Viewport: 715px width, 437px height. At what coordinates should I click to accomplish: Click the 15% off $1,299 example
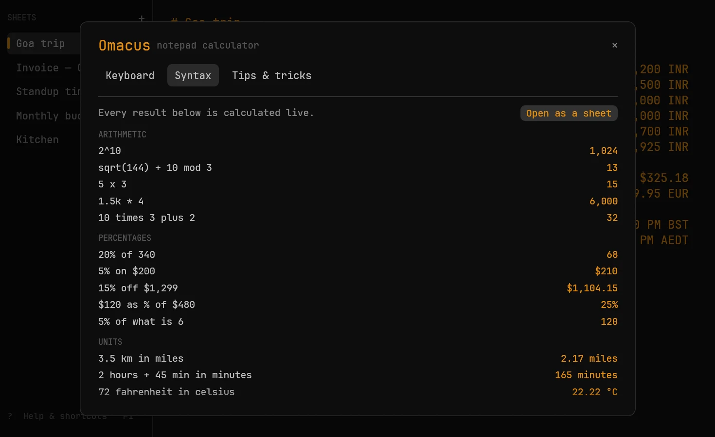coord(138,288)
